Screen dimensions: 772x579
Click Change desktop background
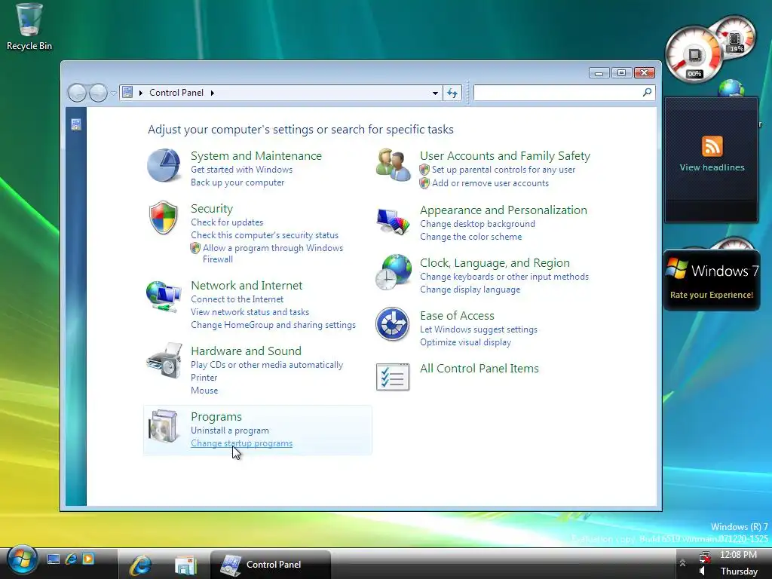pyautogui.click(x=477, y=223)
